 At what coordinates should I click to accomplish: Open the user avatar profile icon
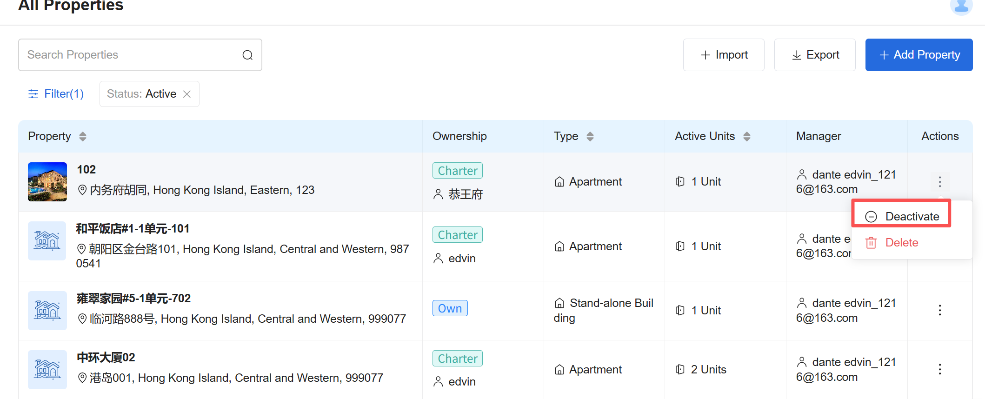point(961,7)
